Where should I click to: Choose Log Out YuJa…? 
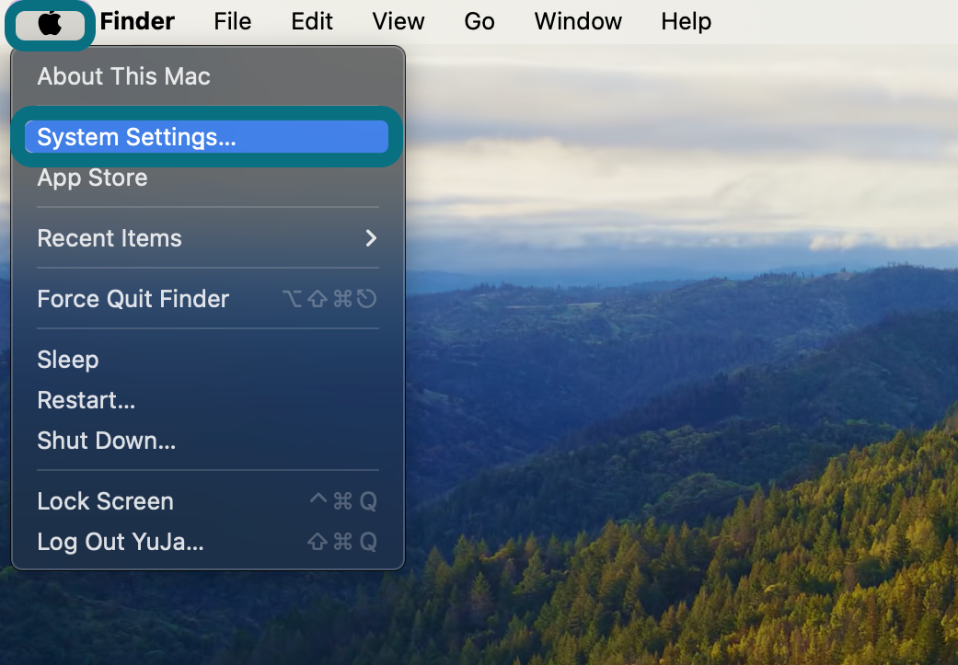click(x=206, y=542)
